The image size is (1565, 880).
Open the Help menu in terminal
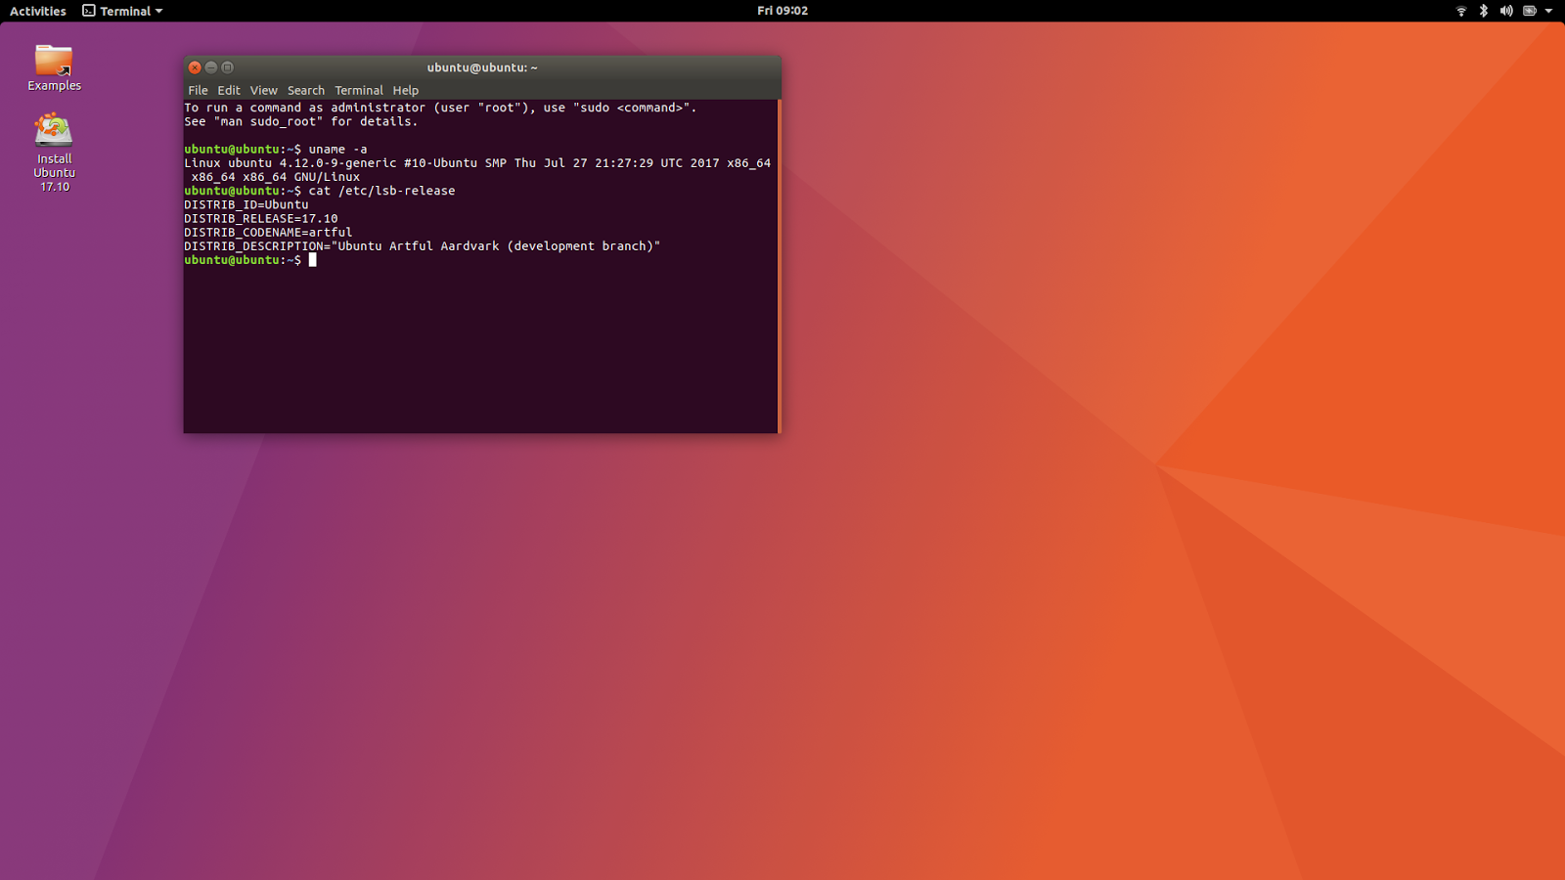[405, 90]
